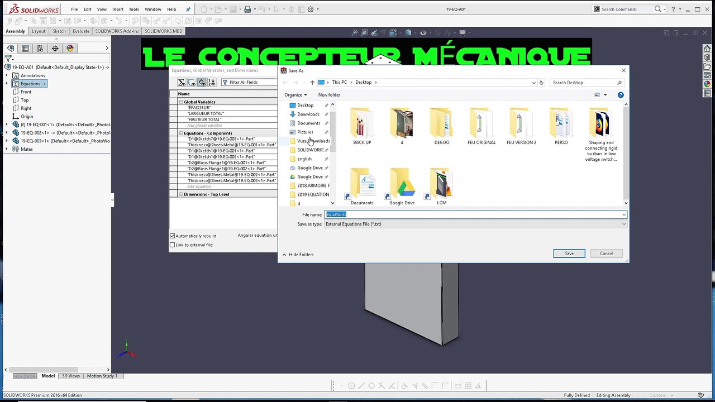This screenshot has width=715, height=402.
Task: Open the Motion Study 1 tab
Action: pos(102,376)
